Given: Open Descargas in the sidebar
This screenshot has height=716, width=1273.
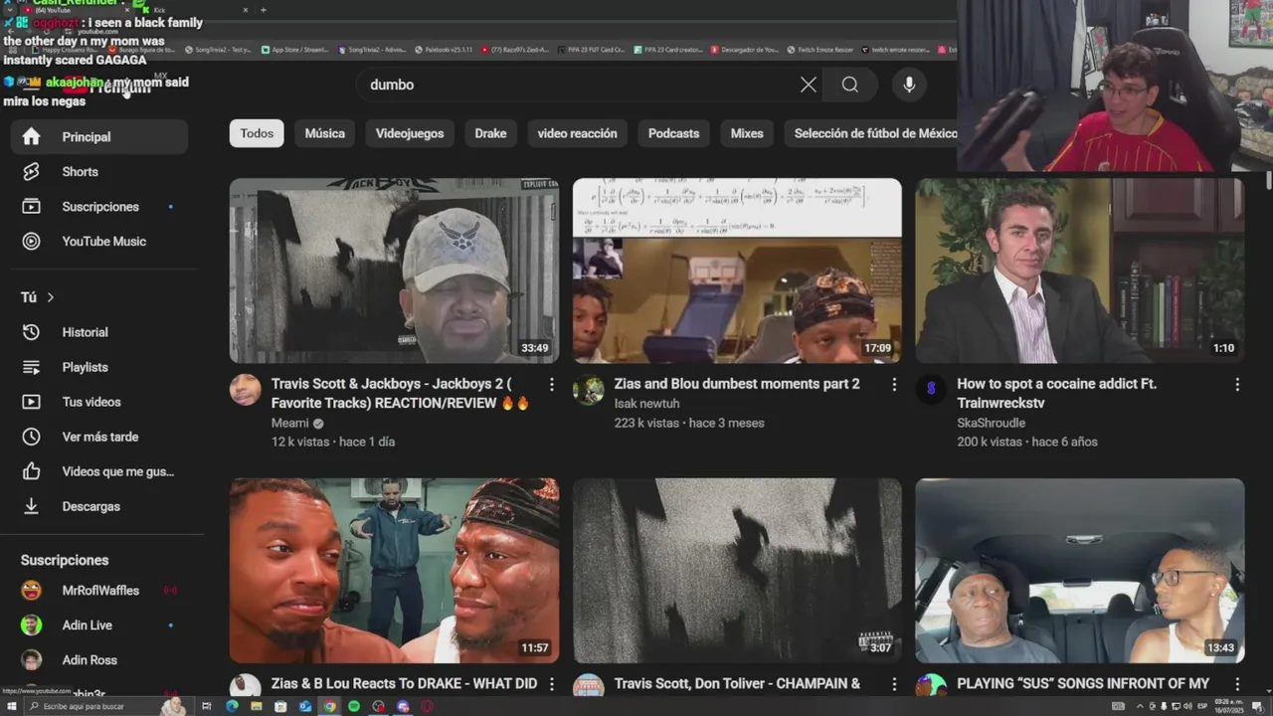Looking at the screenshot, I should click(98, 506).
